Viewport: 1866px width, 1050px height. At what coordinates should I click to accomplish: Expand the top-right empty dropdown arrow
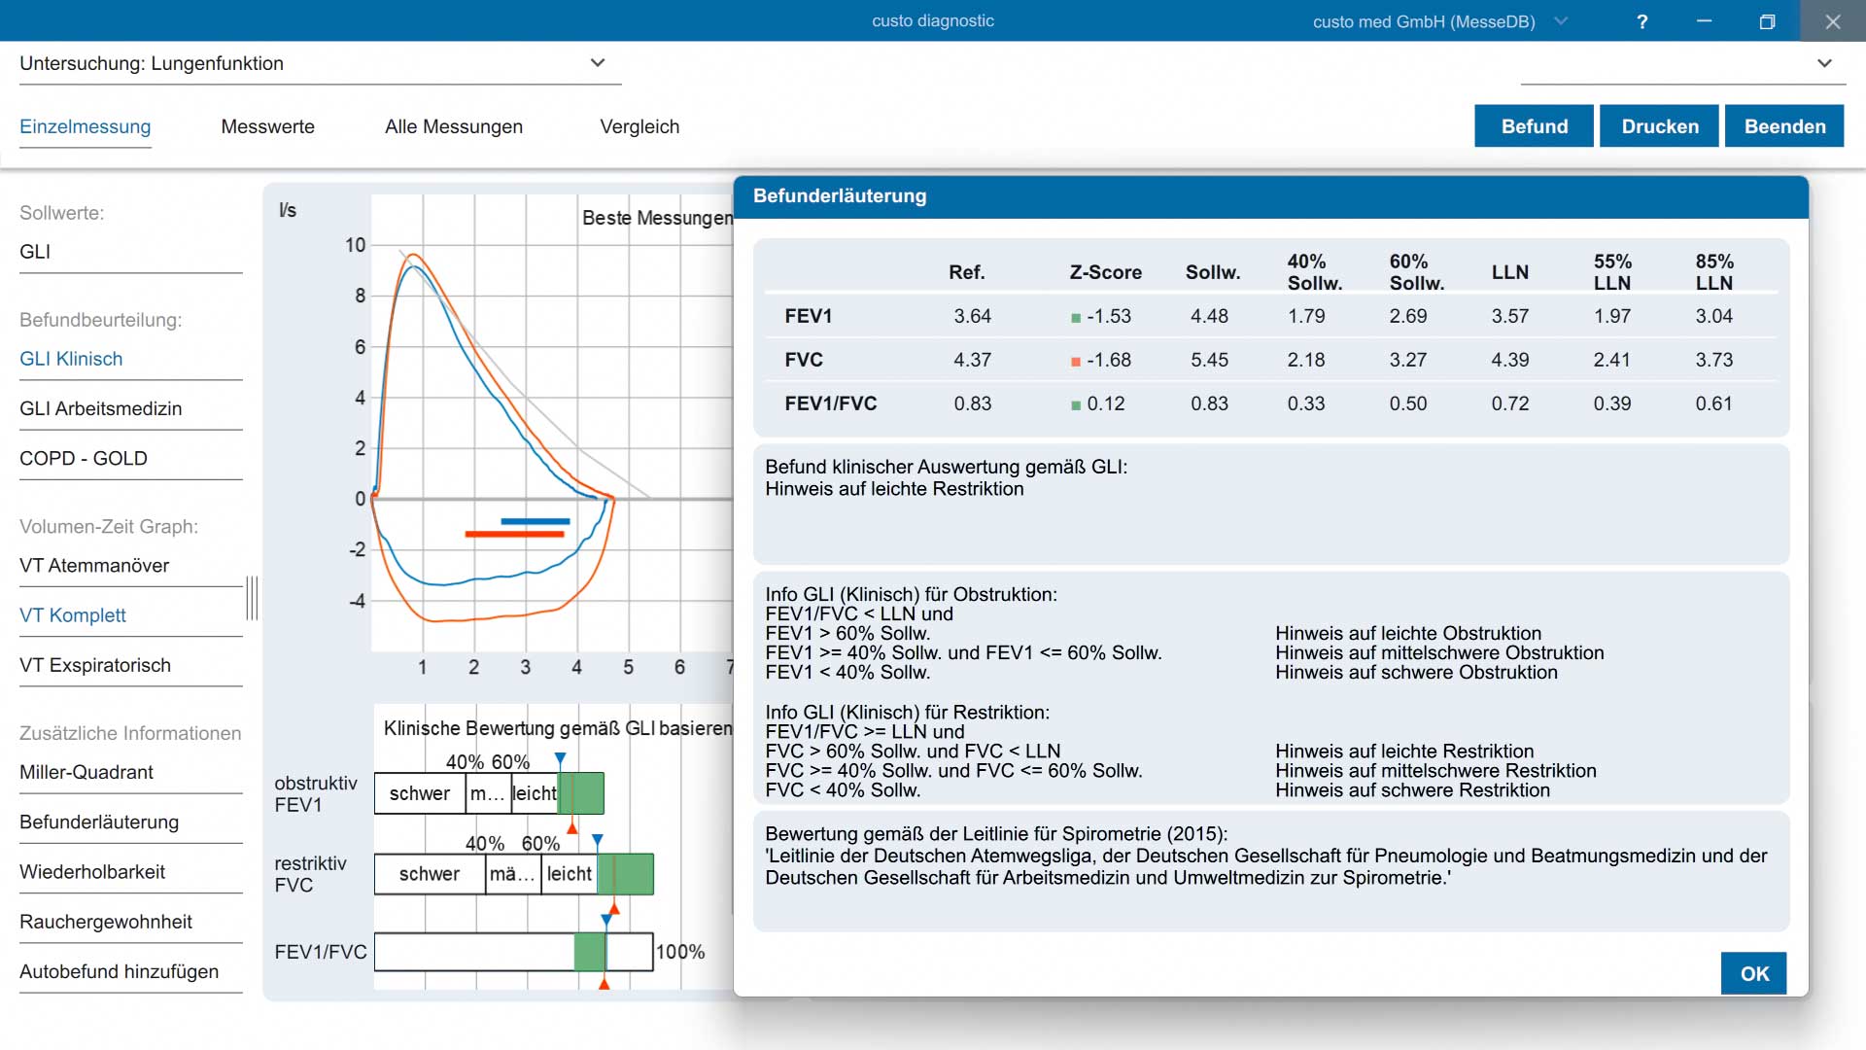pos(1824,63)
